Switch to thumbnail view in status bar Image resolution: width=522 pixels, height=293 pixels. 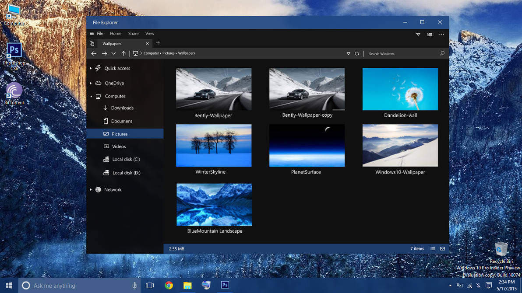click(x=442, y=248)
